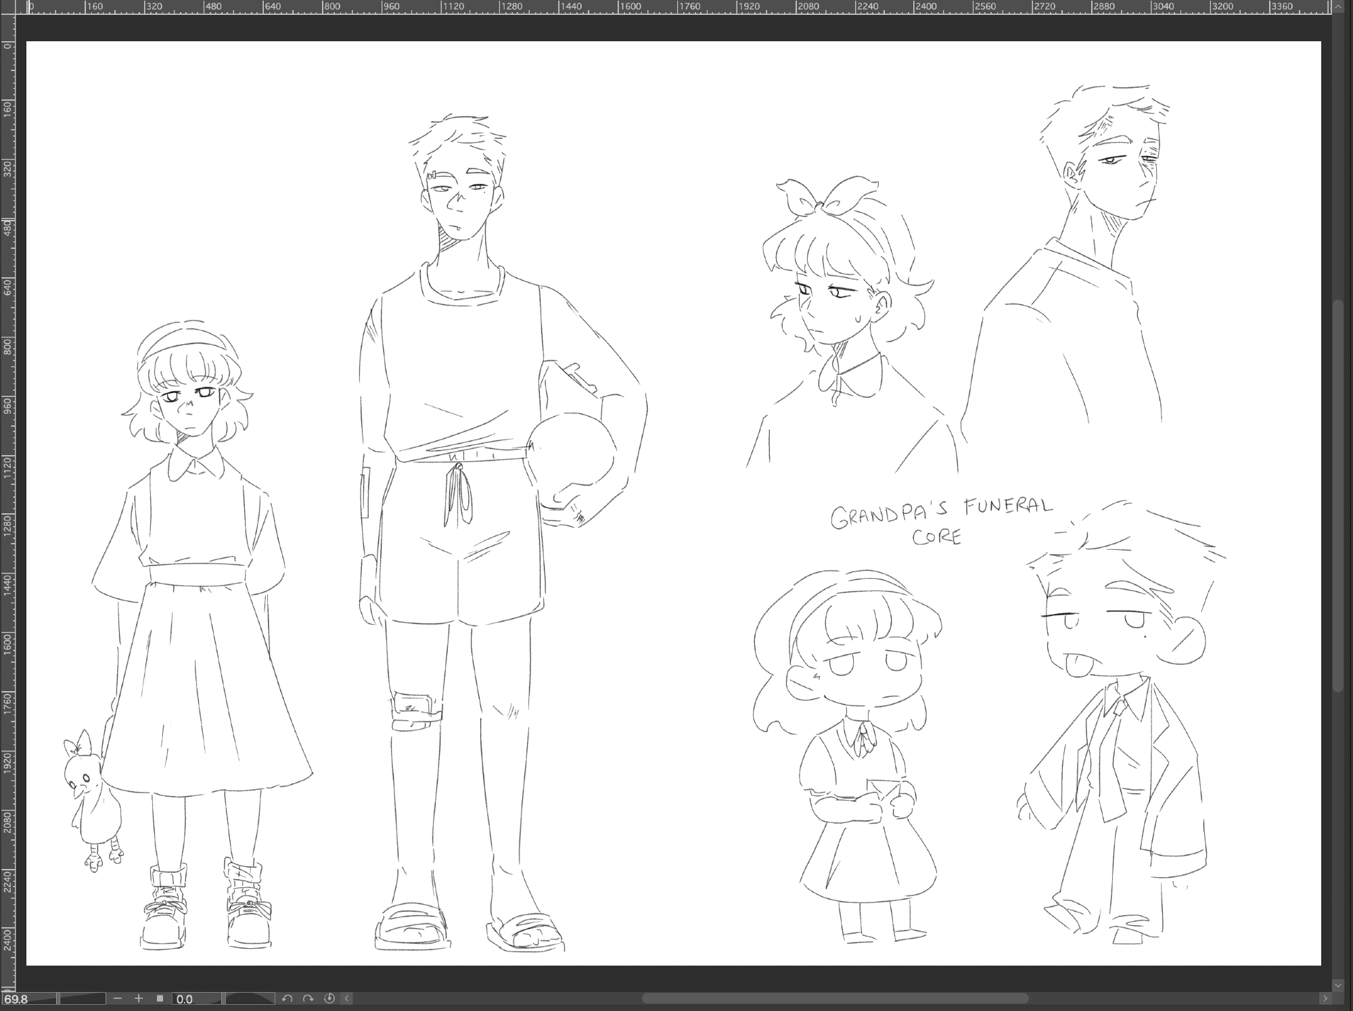Click the scroll up arrow top right
The image size is (1353, 1011).
coord(1337,7)
